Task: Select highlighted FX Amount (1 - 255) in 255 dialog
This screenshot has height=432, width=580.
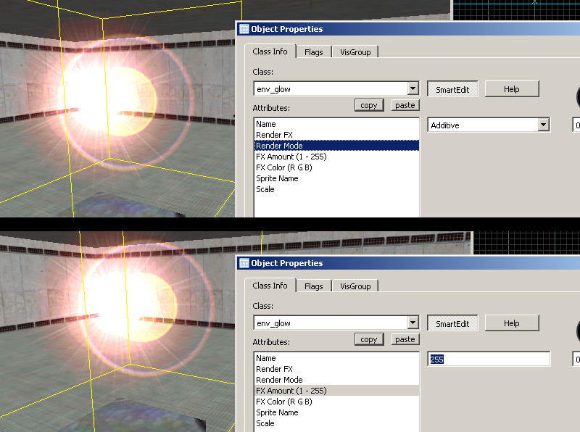Action: (336, 391)
